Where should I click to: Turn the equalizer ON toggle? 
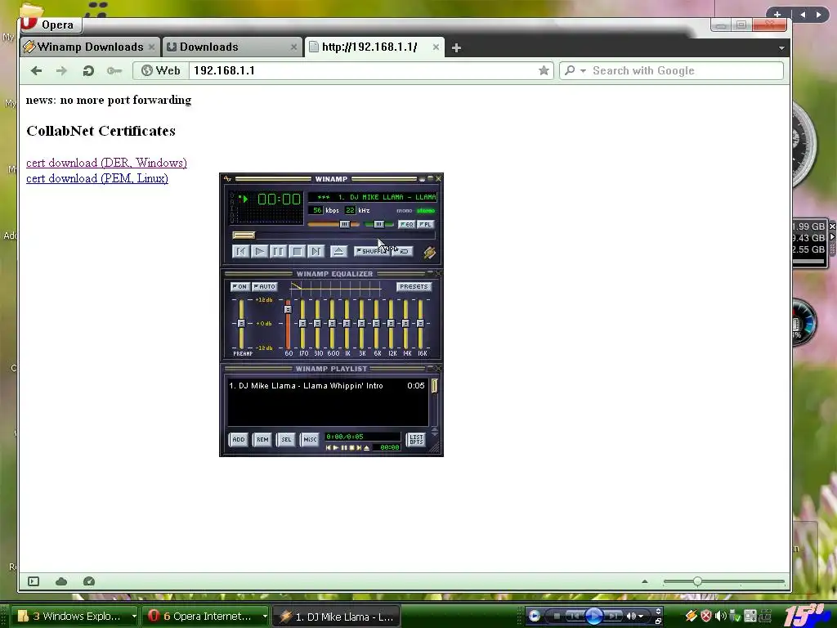239,287
